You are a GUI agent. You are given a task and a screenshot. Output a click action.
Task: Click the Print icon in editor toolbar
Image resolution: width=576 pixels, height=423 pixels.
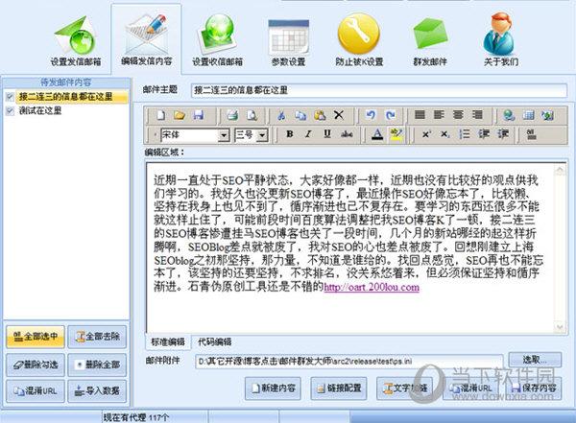pos(230,115)
